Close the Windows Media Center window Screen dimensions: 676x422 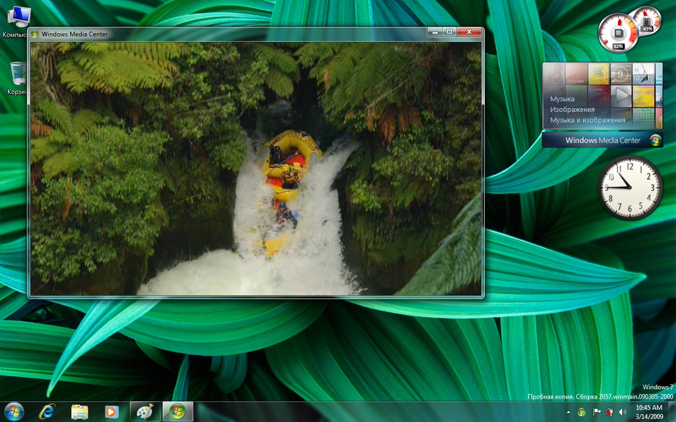click(x=468, y=32)
